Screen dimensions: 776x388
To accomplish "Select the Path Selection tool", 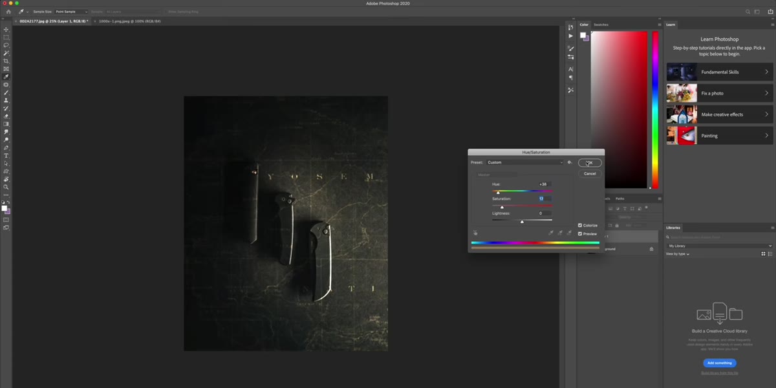I will click(x=6, y=164).
